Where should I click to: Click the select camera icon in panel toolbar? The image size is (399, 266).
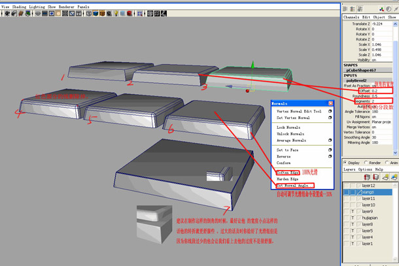(x=7, y=13)
